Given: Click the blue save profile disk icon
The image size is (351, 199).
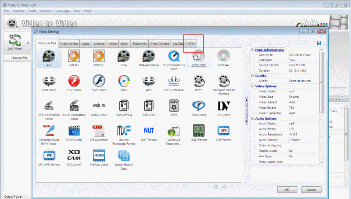Looking at the screenshot, I should click(319, 43).
